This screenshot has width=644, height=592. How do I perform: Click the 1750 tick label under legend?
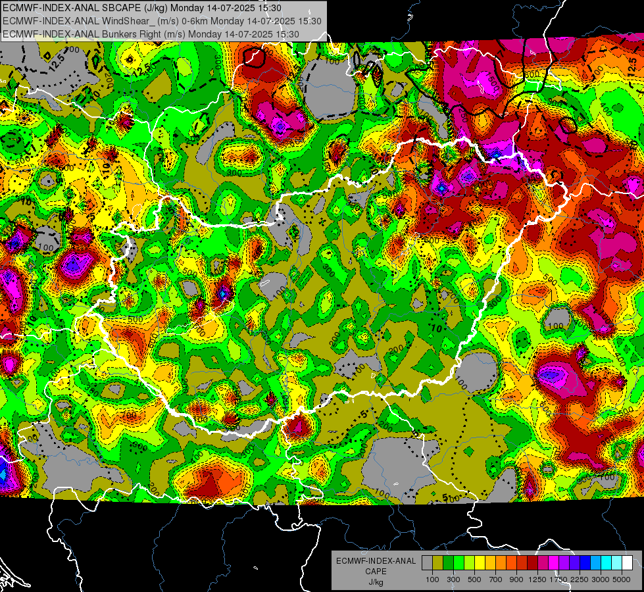click(559, 580)
